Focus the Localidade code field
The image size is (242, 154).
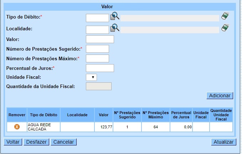tap(97, 30)
